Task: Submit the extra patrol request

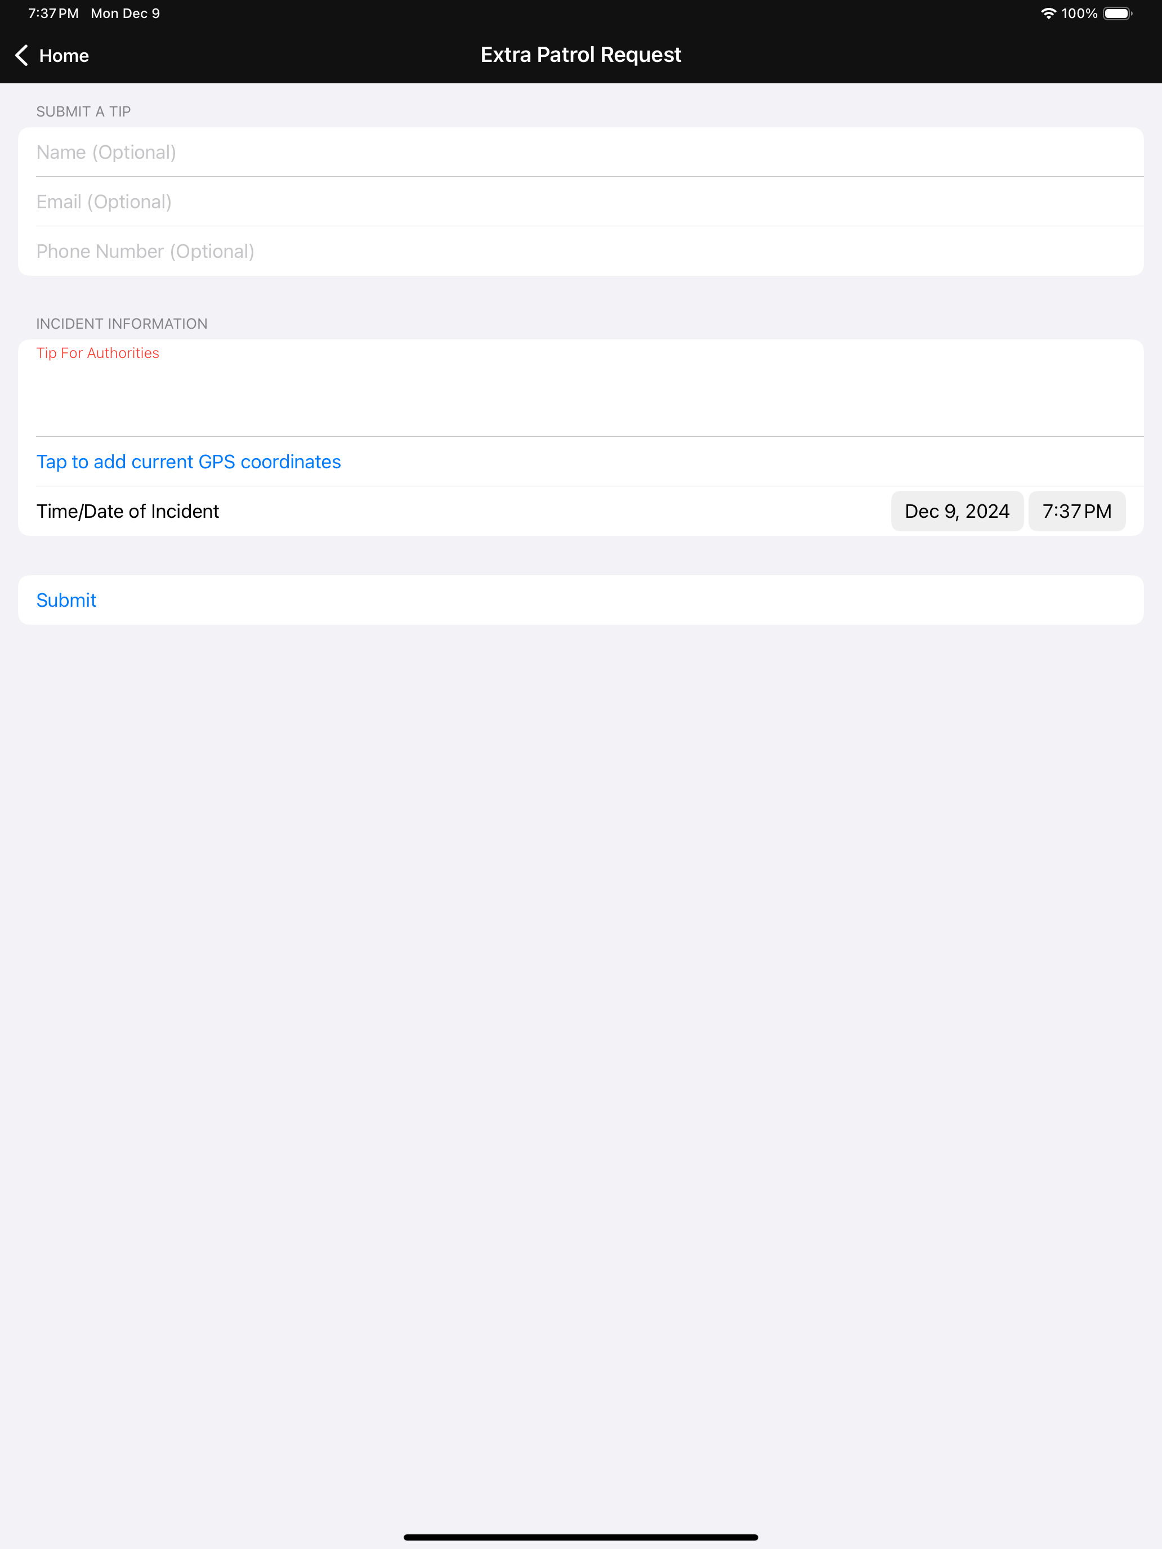Action: [x=580, y=600]
